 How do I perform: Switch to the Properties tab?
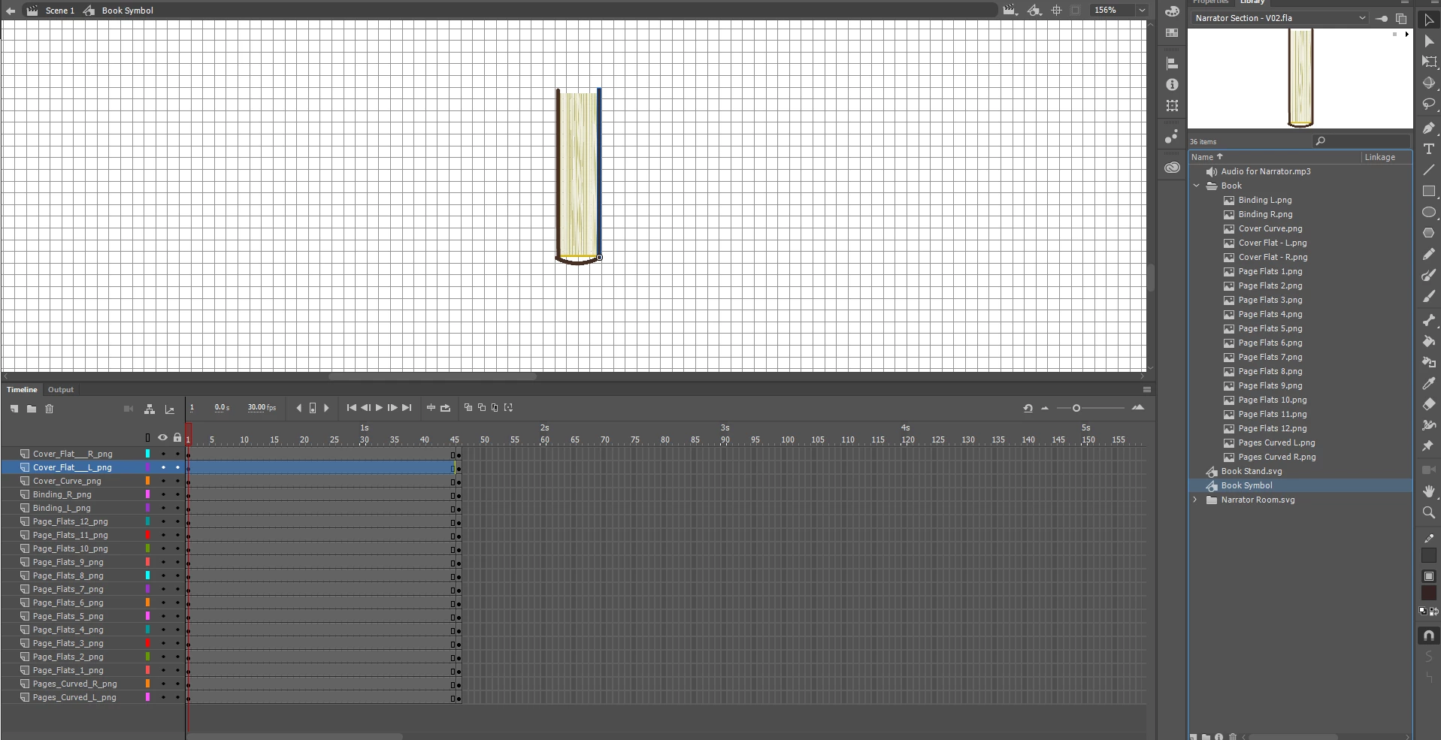[1210, 2]
